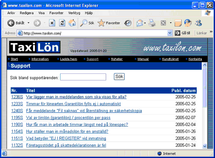Open 'Var lägger man in meddelanden' article
Screen dimensions: 215x158
76,97
